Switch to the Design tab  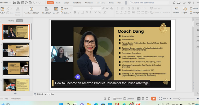pos(67,3)
